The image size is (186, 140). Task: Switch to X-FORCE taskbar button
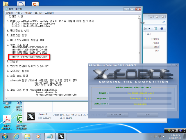[x=61, y=136]
